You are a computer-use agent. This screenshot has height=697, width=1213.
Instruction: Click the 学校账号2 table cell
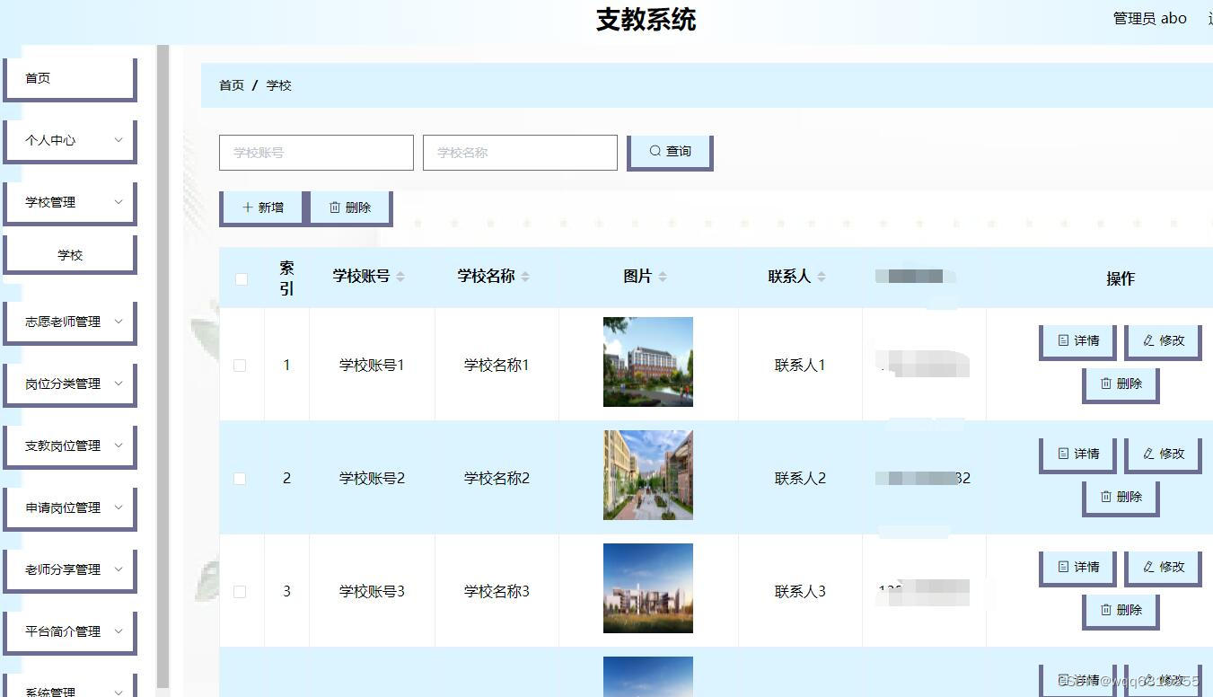tap(372, 479)
